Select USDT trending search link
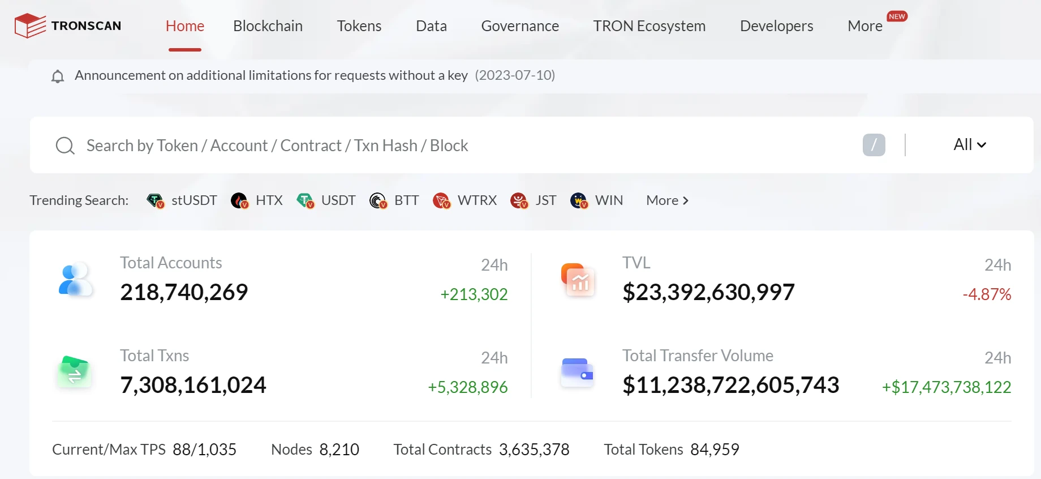Viewport: 1041px width, 479px height. [x=338, y=200]
